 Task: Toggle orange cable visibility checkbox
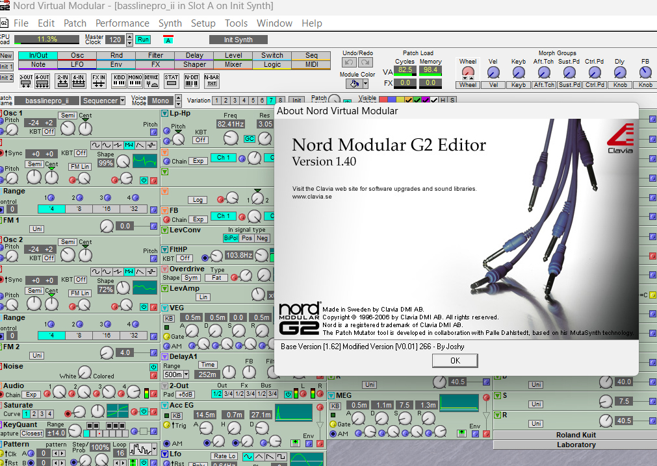(x=409, y=100)
